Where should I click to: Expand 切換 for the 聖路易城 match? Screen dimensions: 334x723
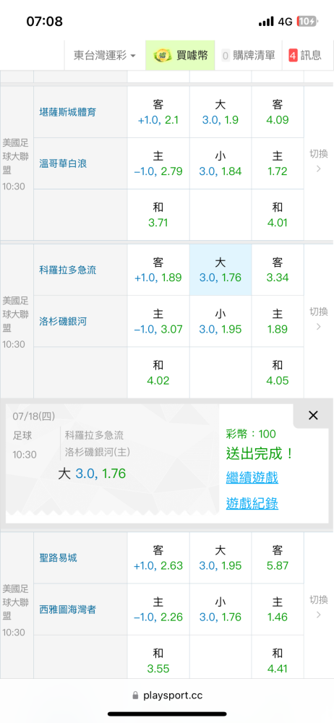[x=318, y=607]
